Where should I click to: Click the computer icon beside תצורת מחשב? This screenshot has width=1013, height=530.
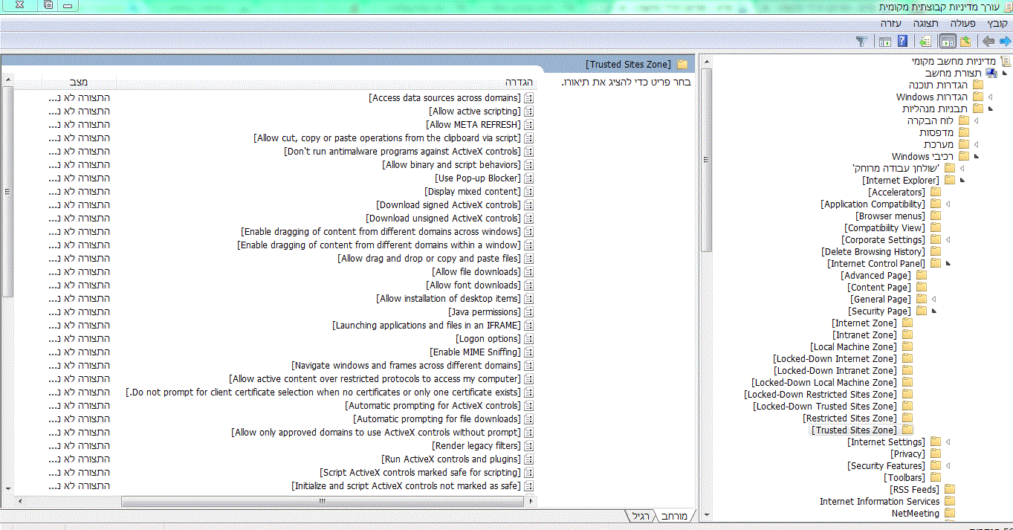[x=991, y=74]
